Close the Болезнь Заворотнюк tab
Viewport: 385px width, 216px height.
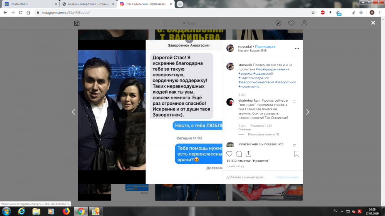(113, 4)
